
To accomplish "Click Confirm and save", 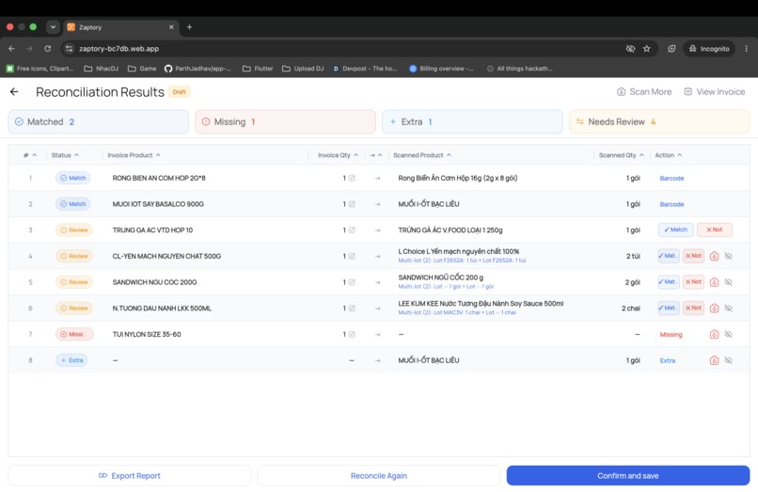I will [628, 476].
